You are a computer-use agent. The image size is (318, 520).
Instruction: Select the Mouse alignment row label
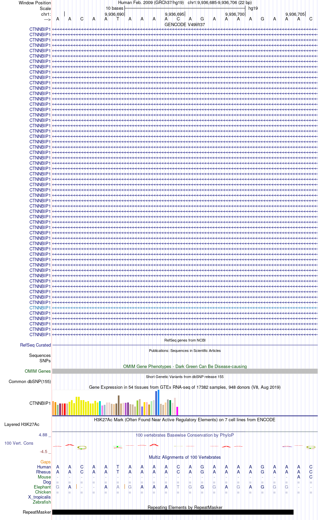(x=44, y=477)
